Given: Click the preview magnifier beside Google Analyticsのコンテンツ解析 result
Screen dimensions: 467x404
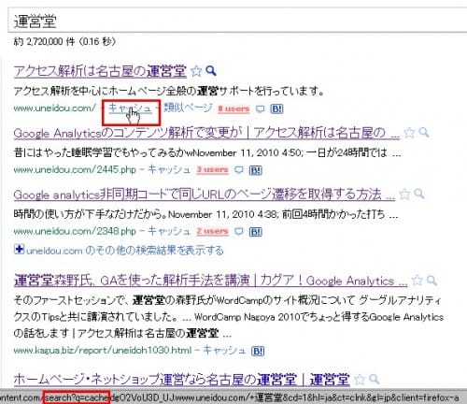Looking at the screenshot, I should (424, 133).
